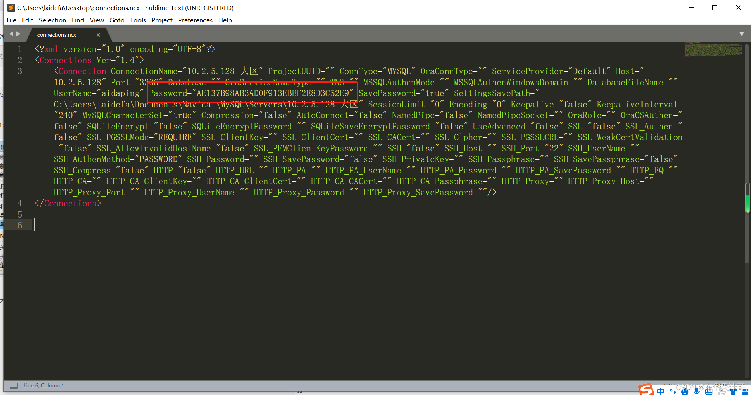Open the Preferences menu
The width and height of the screenshot is (751, 395).
point(195,20)
